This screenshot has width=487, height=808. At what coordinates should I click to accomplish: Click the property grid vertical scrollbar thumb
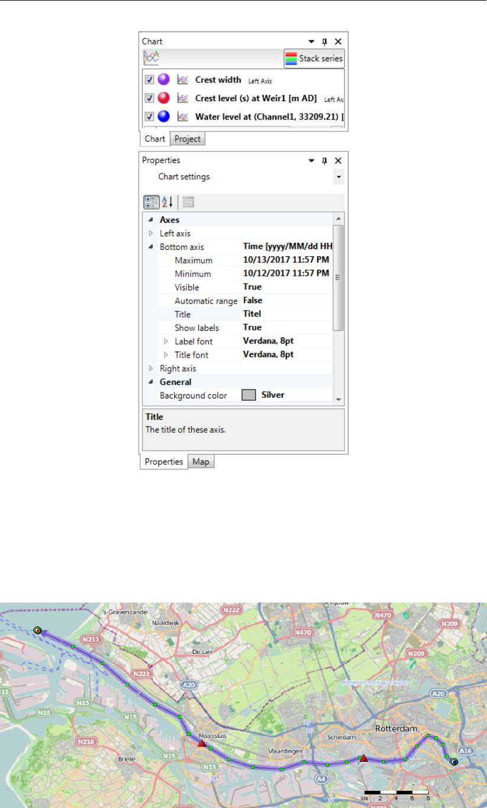click(338, 277)
